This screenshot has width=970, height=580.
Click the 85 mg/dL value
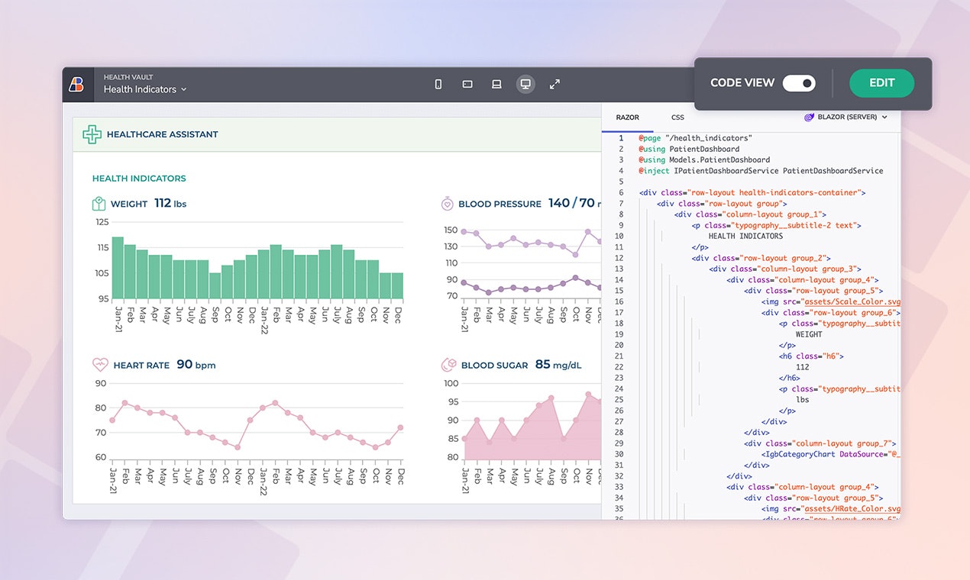558,365
